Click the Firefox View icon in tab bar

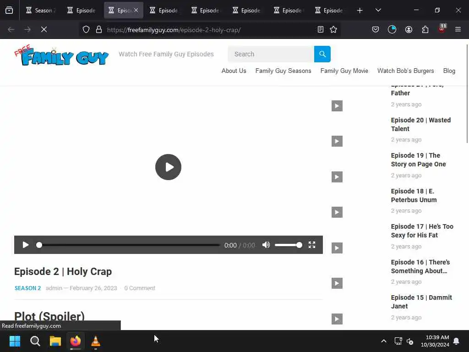[9, 11]
